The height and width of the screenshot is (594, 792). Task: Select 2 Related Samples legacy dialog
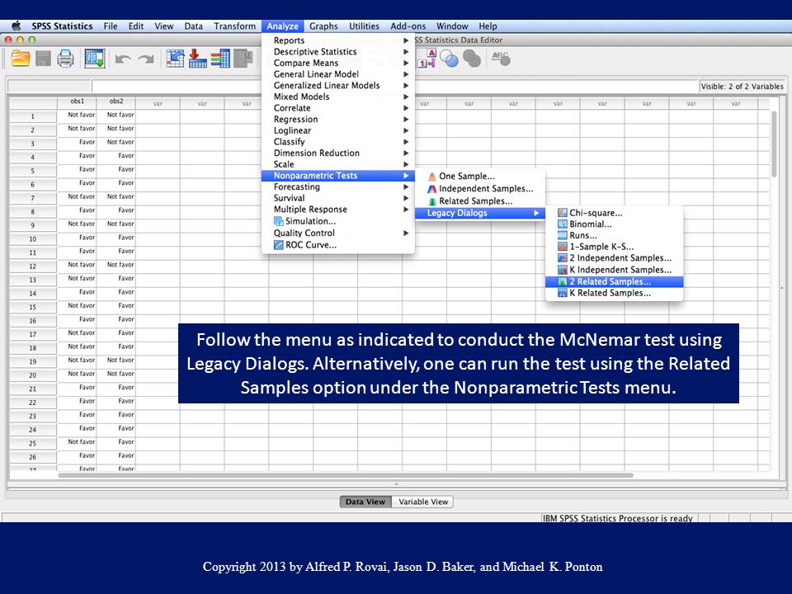[614, 282]
